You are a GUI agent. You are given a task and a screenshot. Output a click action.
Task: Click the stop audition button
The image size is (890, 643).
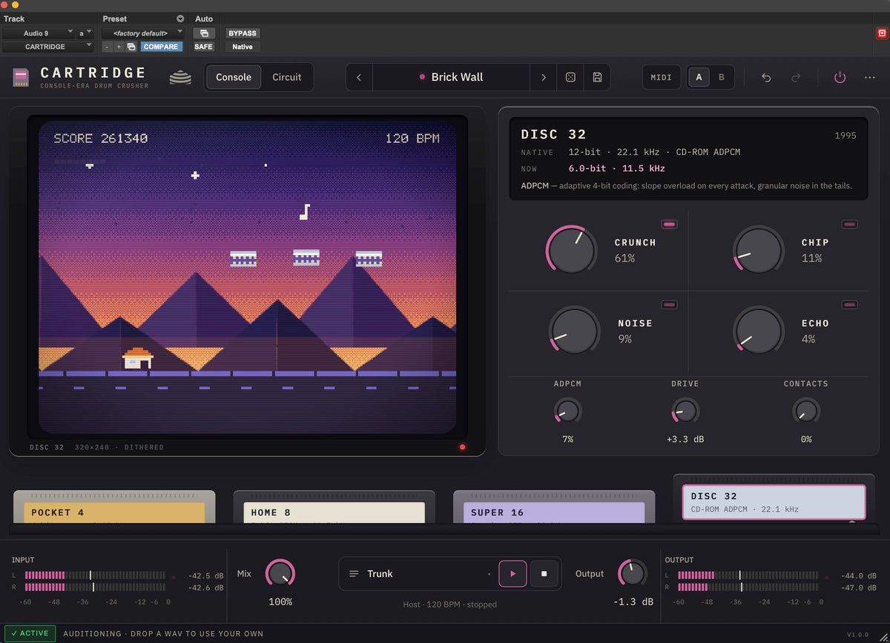(544, 574)
